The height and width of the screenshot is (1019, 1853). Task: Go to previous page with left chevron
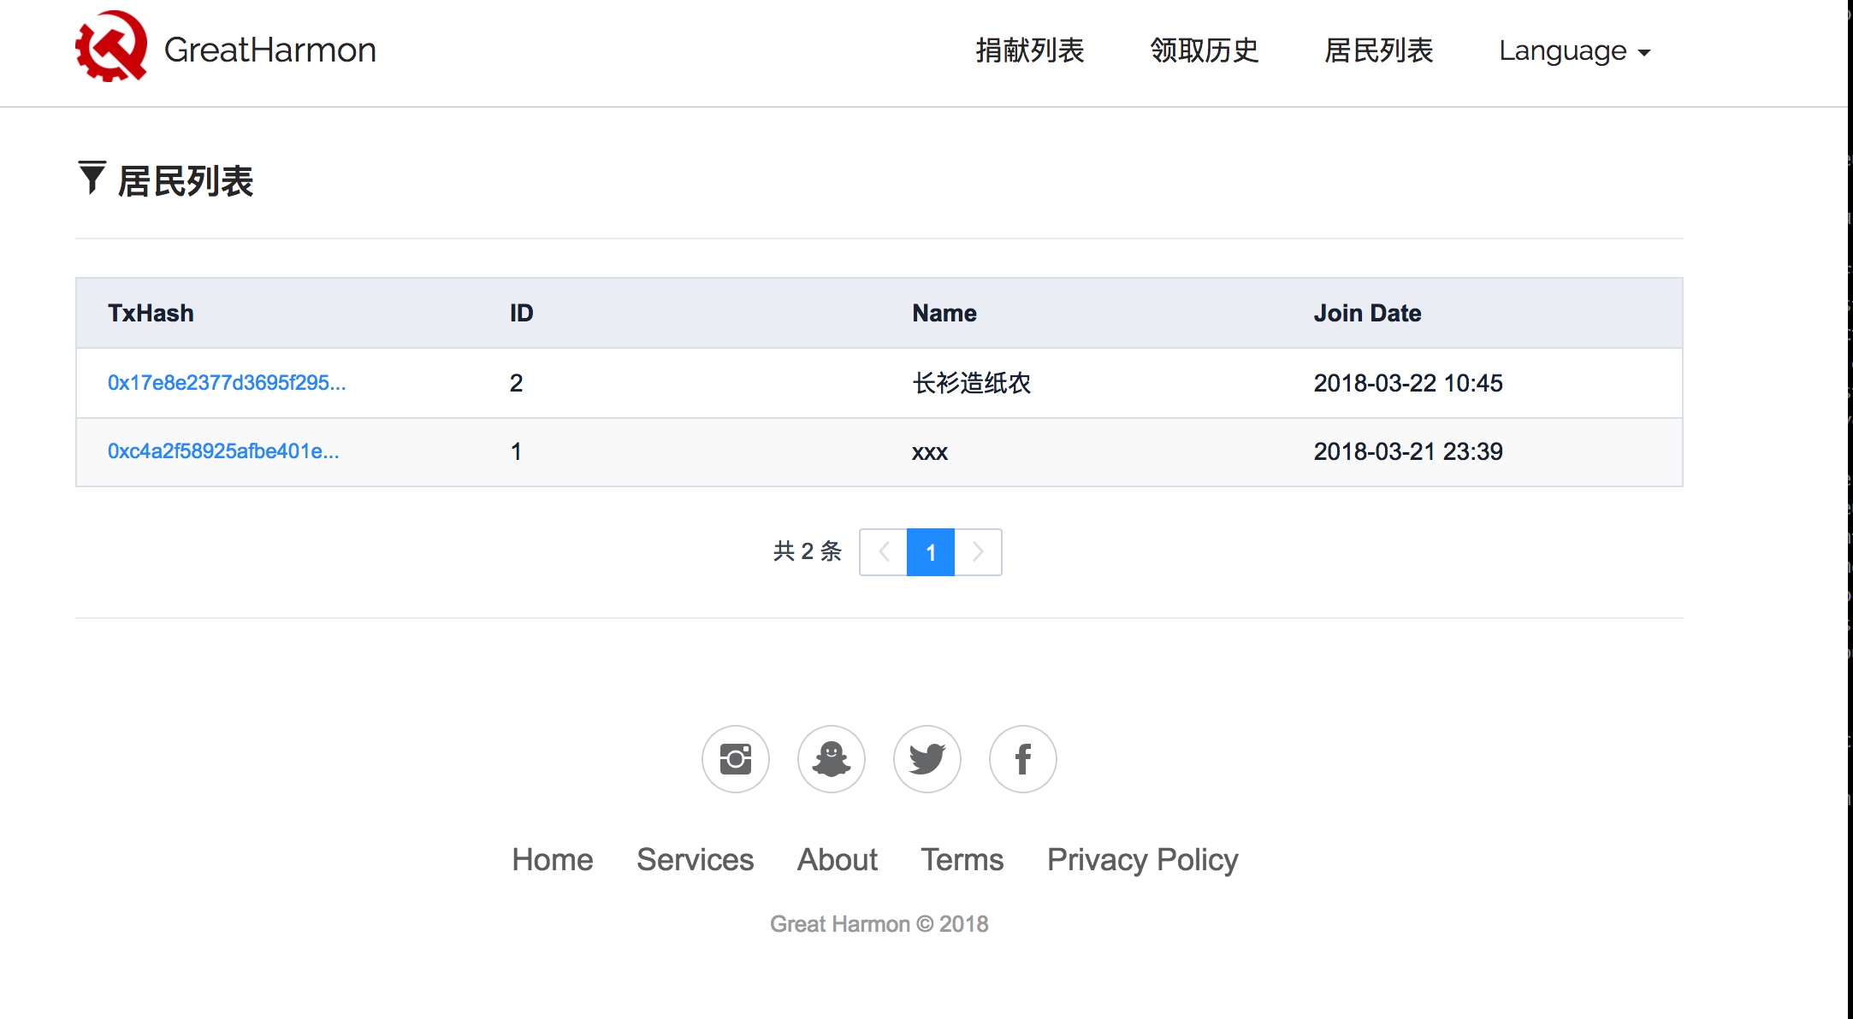click(884, 552)
